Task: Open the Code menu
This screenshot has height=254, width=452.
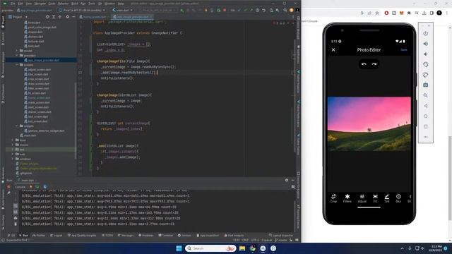Action: click(52, 4)
